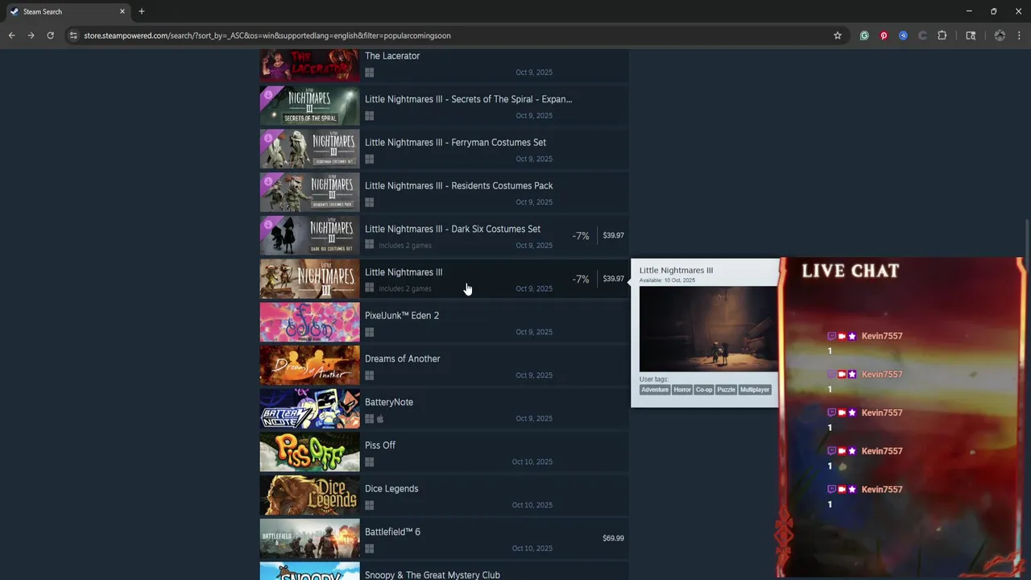Viewport: 1031px width, 580px height.
Task: Click the macOS icon under BatteryNote
Action: point(380,419)
